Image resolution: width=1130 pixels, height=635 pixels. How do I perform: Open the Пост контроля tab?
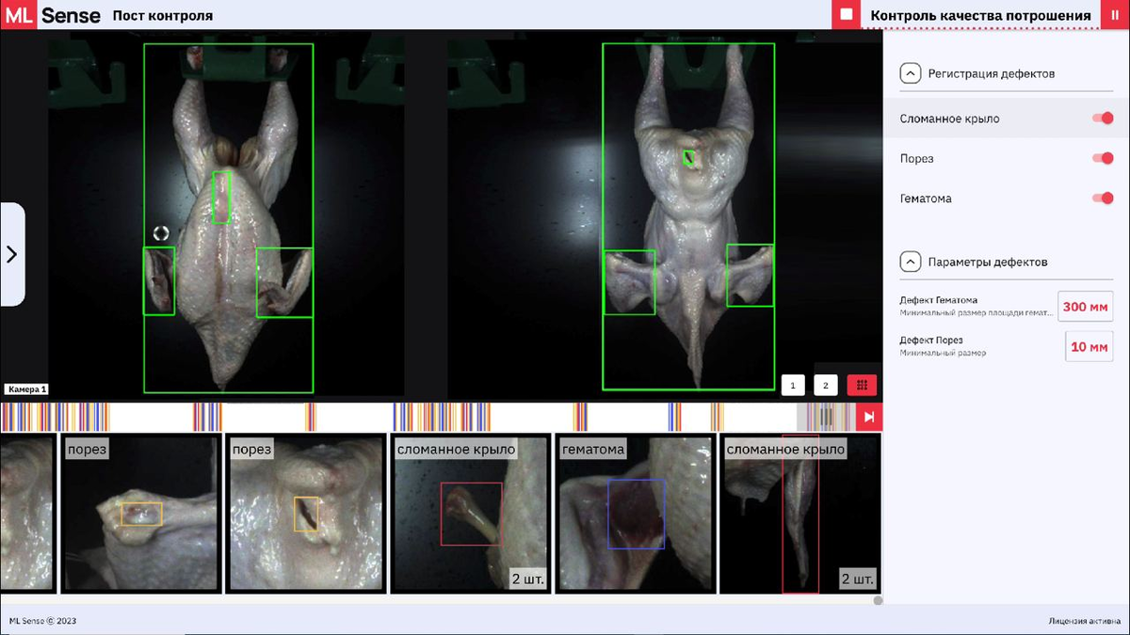(x=163, y=15)
